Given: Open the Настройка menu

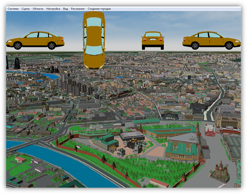Looking at the screenshot, I should point(53,9).
